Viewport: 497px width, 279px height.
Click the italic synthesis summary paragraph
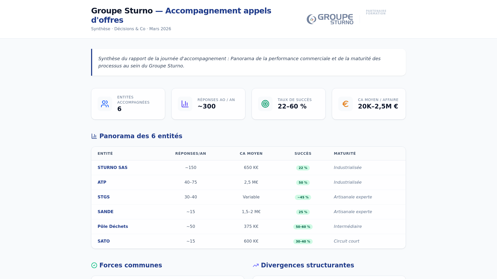239,62
